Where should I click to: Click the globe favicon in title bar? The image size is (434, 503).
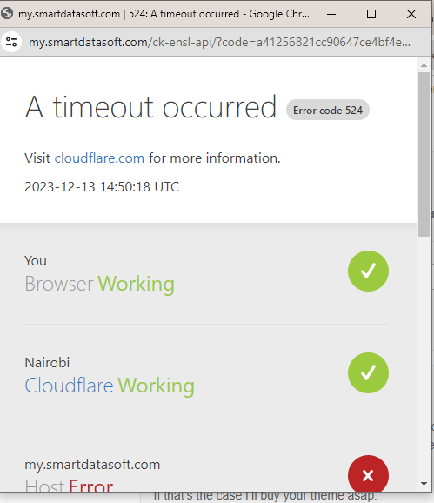(7, 14)
